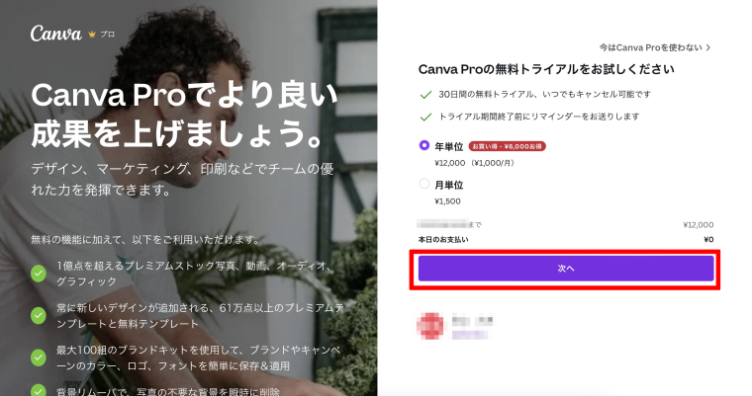752x396 pixels.
Task: Click the 年単位 plan label
Action: pos(449,146)
